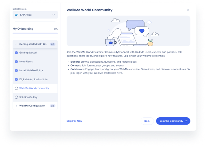Expand the WalkMe Configuration section
Viewport: 206px width, 147px height.
[35, 106]
